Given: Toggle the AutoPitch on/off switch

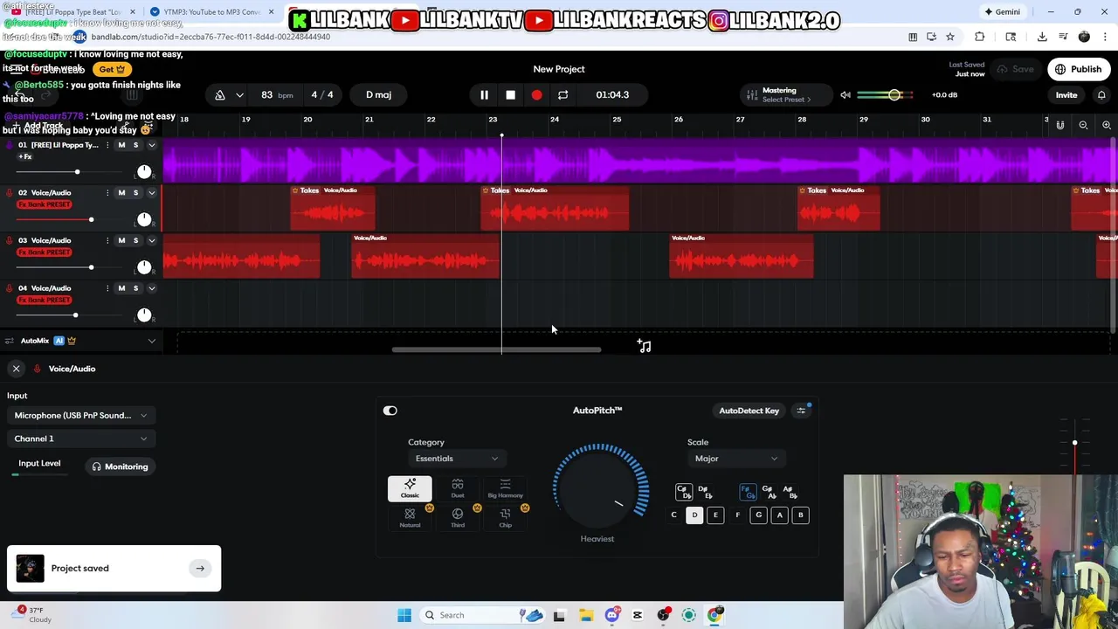Looking at the screenshot, I should pyautogui.click(x=390, y=411).
